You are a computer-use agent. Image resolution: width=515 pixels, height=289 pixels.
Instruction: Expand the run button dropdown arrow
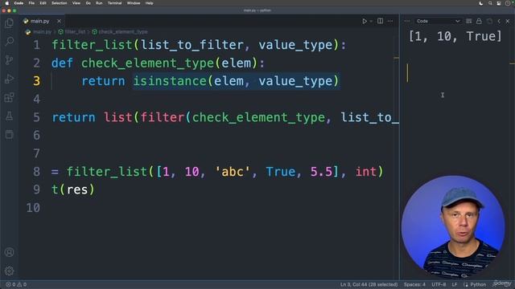click(x=371, y=21)
